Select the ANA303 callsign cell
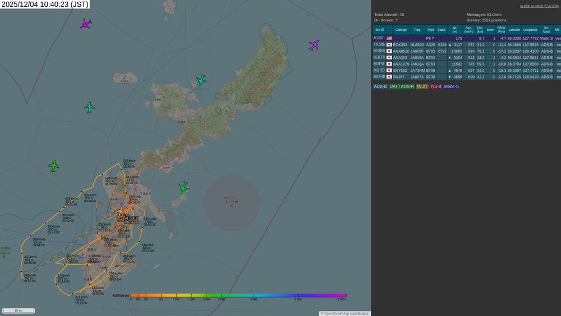This screenshot has width=561, height=316. 400,58
